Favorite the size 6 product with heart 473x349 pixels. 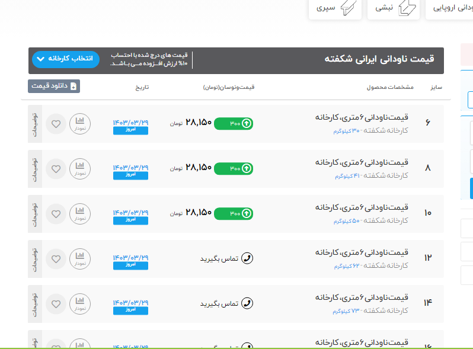(56, 124)
